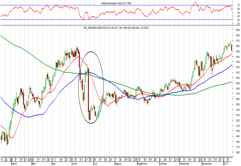Select the 20 label on the RSI axis
241x166 pixels.
(x=238, y=24)
